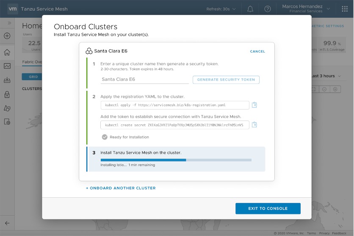The image size is (354, 236).
Task: Open the apps grid launcher icon
Action: click(x=345, y=9)
